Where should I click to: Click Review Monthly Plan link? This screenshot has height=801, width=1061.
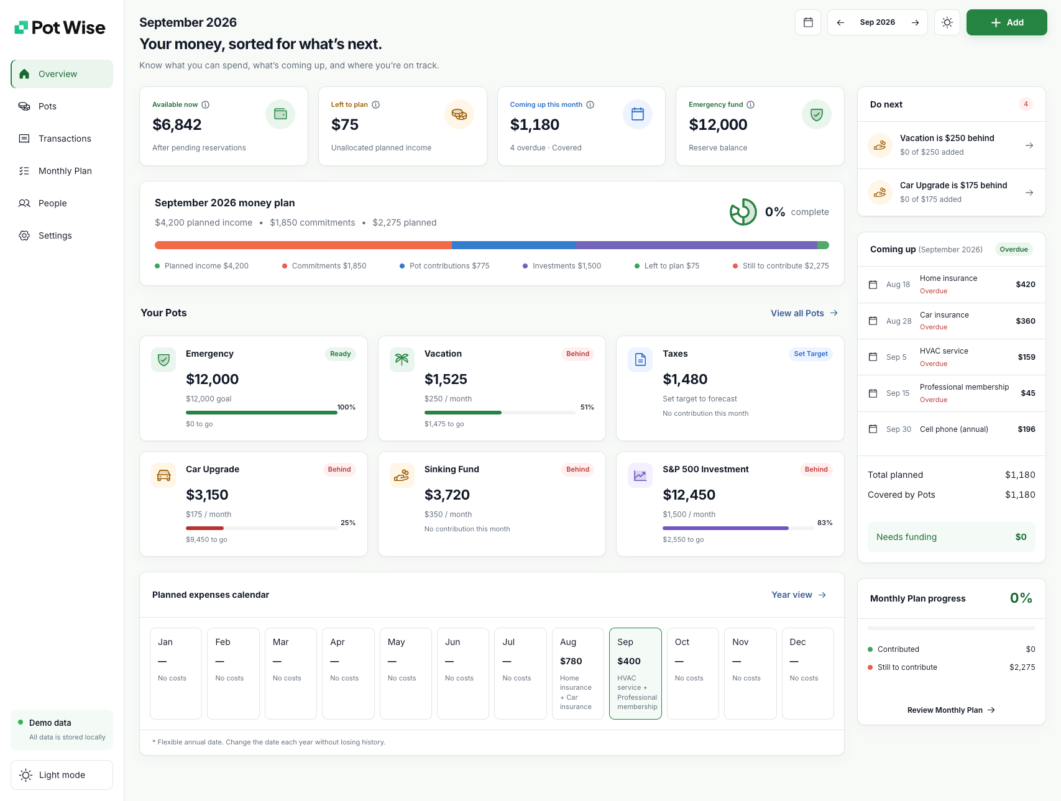951,710
